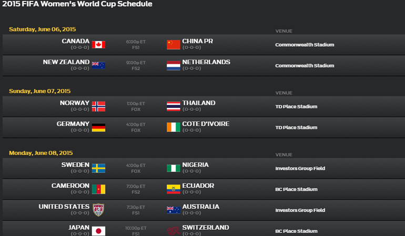Open the THAILAND team link
The height and width of the screenshot is (236, 405).
click(x=199, y=103)
